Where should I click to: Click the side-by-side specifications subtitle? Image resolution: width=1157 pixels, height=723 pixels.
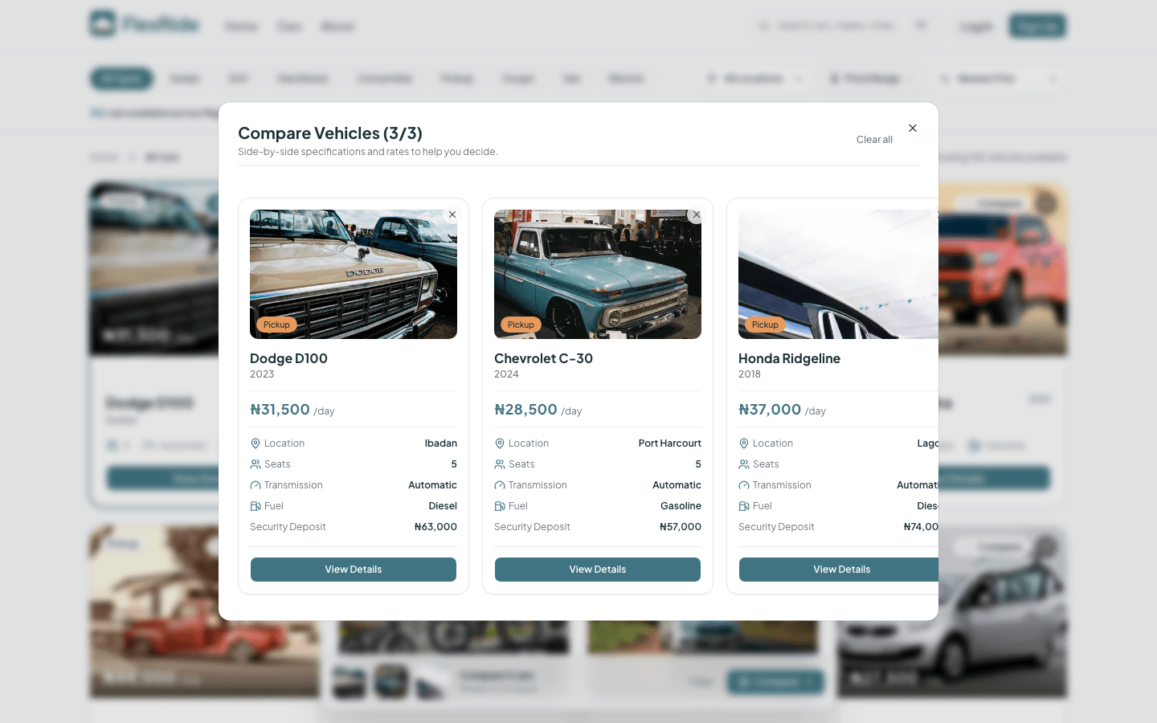368,152
